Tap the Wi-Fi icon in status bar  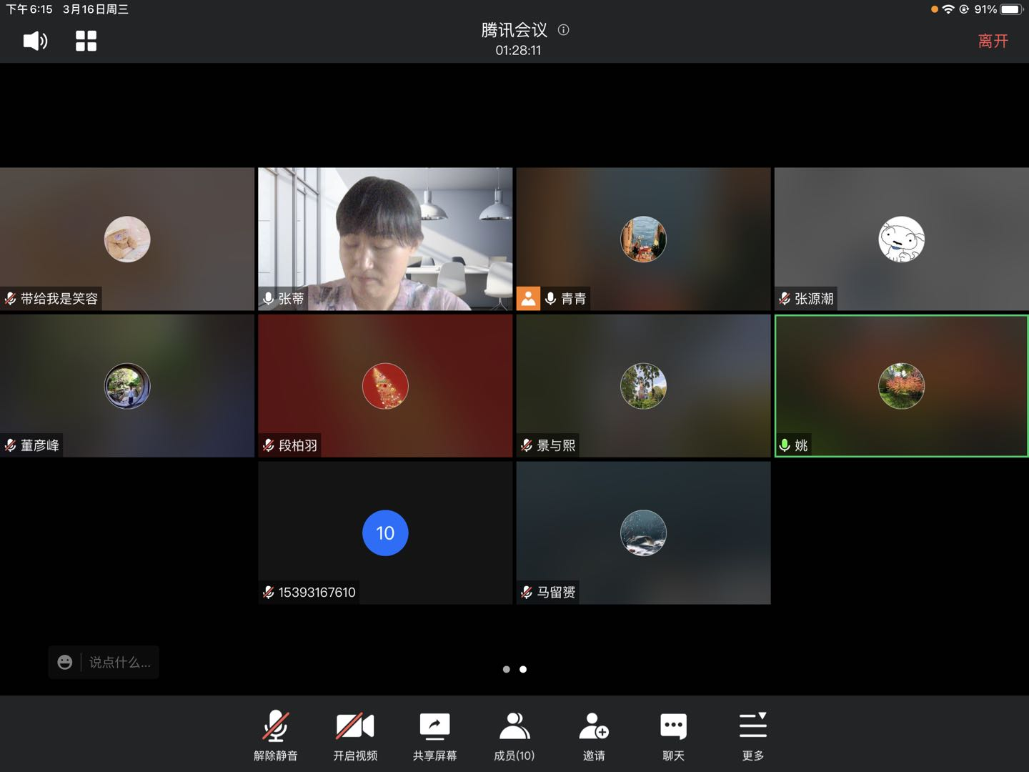(x=948, y=9)
